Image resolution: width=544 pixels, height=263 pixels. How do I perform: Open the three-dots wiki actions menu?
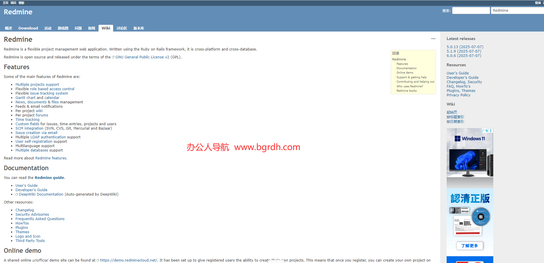point(433,39)
